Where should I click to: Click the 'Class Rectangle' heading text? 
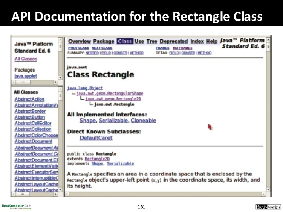click(100, 75)
